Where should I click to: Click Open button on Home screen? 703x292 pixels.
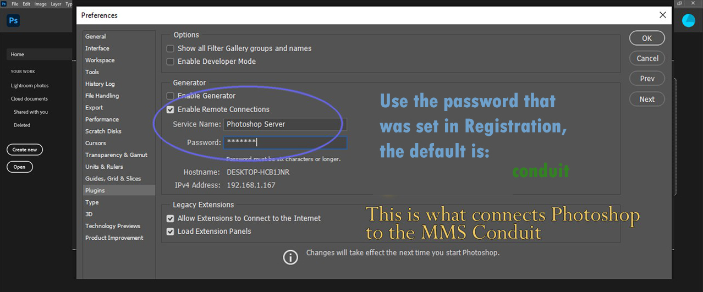tap(20, 167)
